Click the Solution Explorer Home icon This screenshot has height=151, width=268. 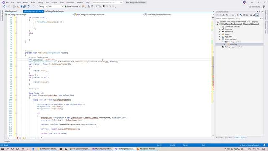point(223,15)
